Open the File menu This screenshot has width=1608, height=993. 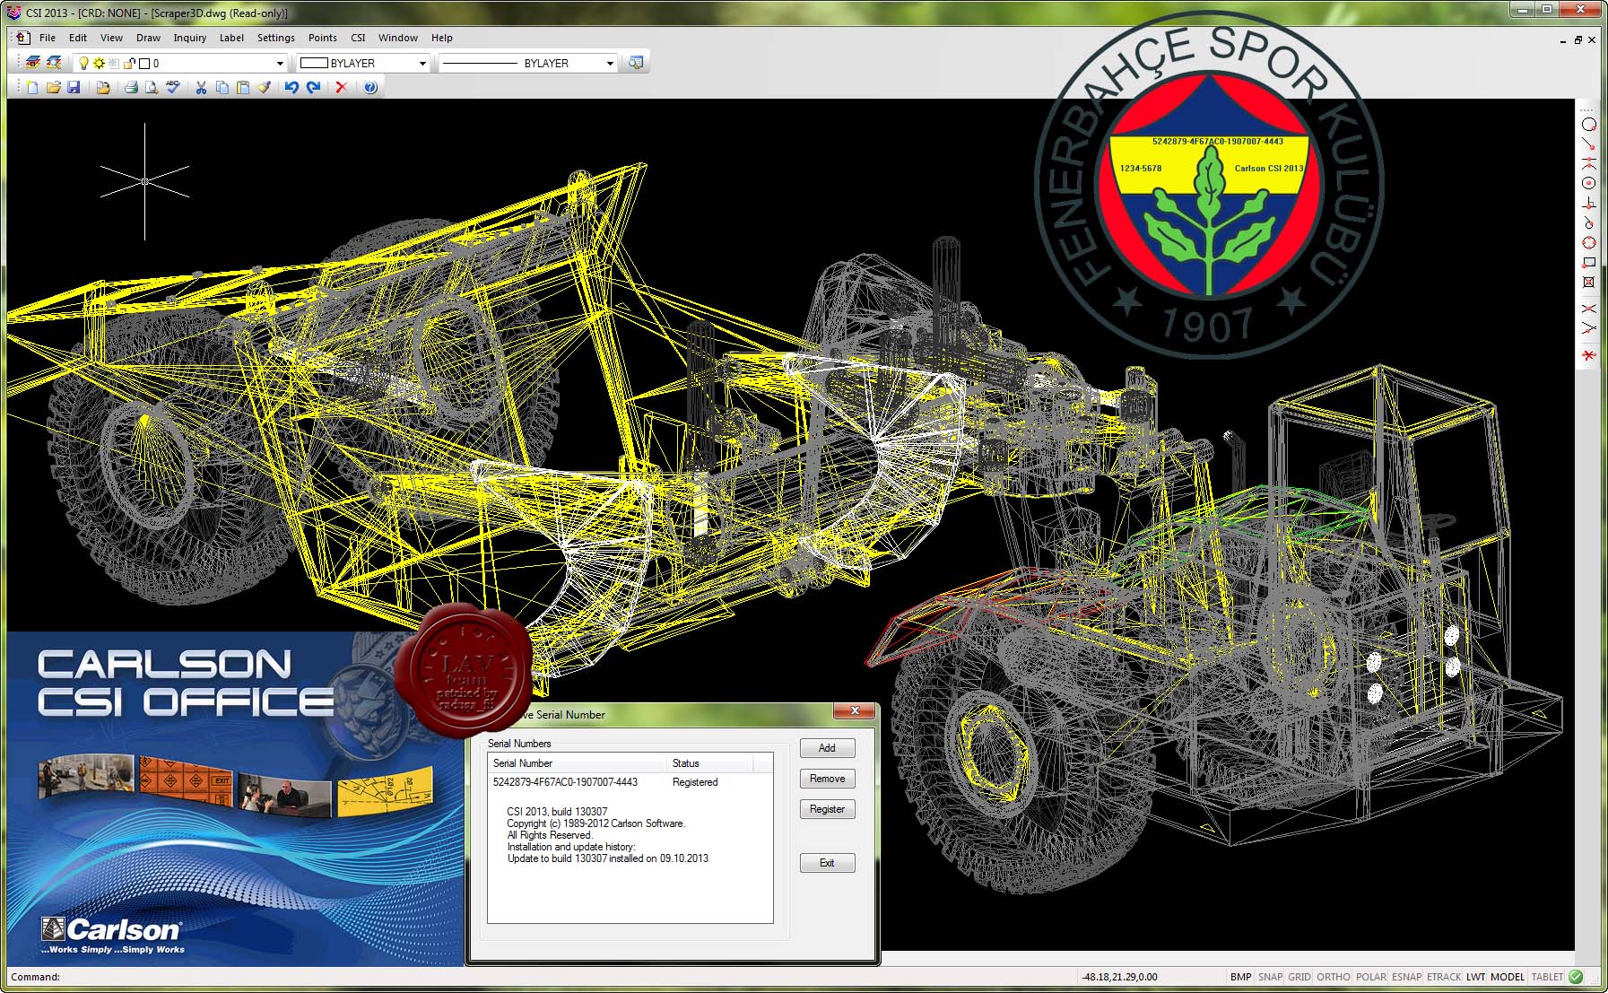point(48,38)
